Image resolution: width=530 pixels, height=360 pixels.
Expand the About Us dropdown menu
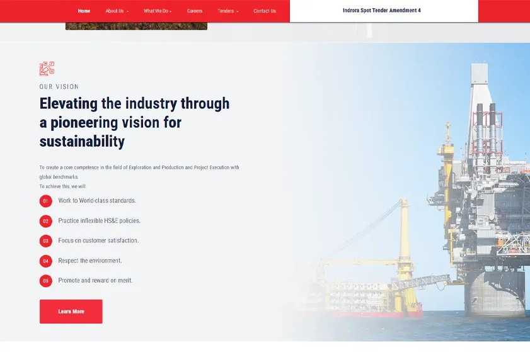coord(117,11)
